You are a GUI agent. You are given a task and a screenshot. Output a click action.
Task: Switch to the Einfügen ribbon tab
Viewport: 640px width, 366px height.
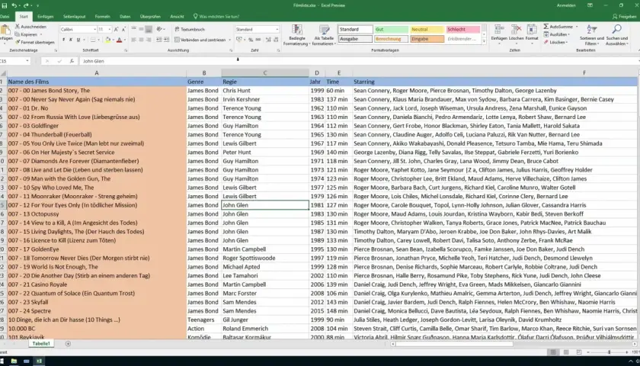(x=45, y=17)
